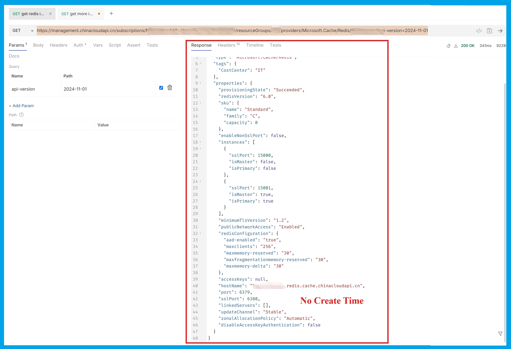Download the response with download icon
Viewport: 511px width, 349px height.
point(456,46)
